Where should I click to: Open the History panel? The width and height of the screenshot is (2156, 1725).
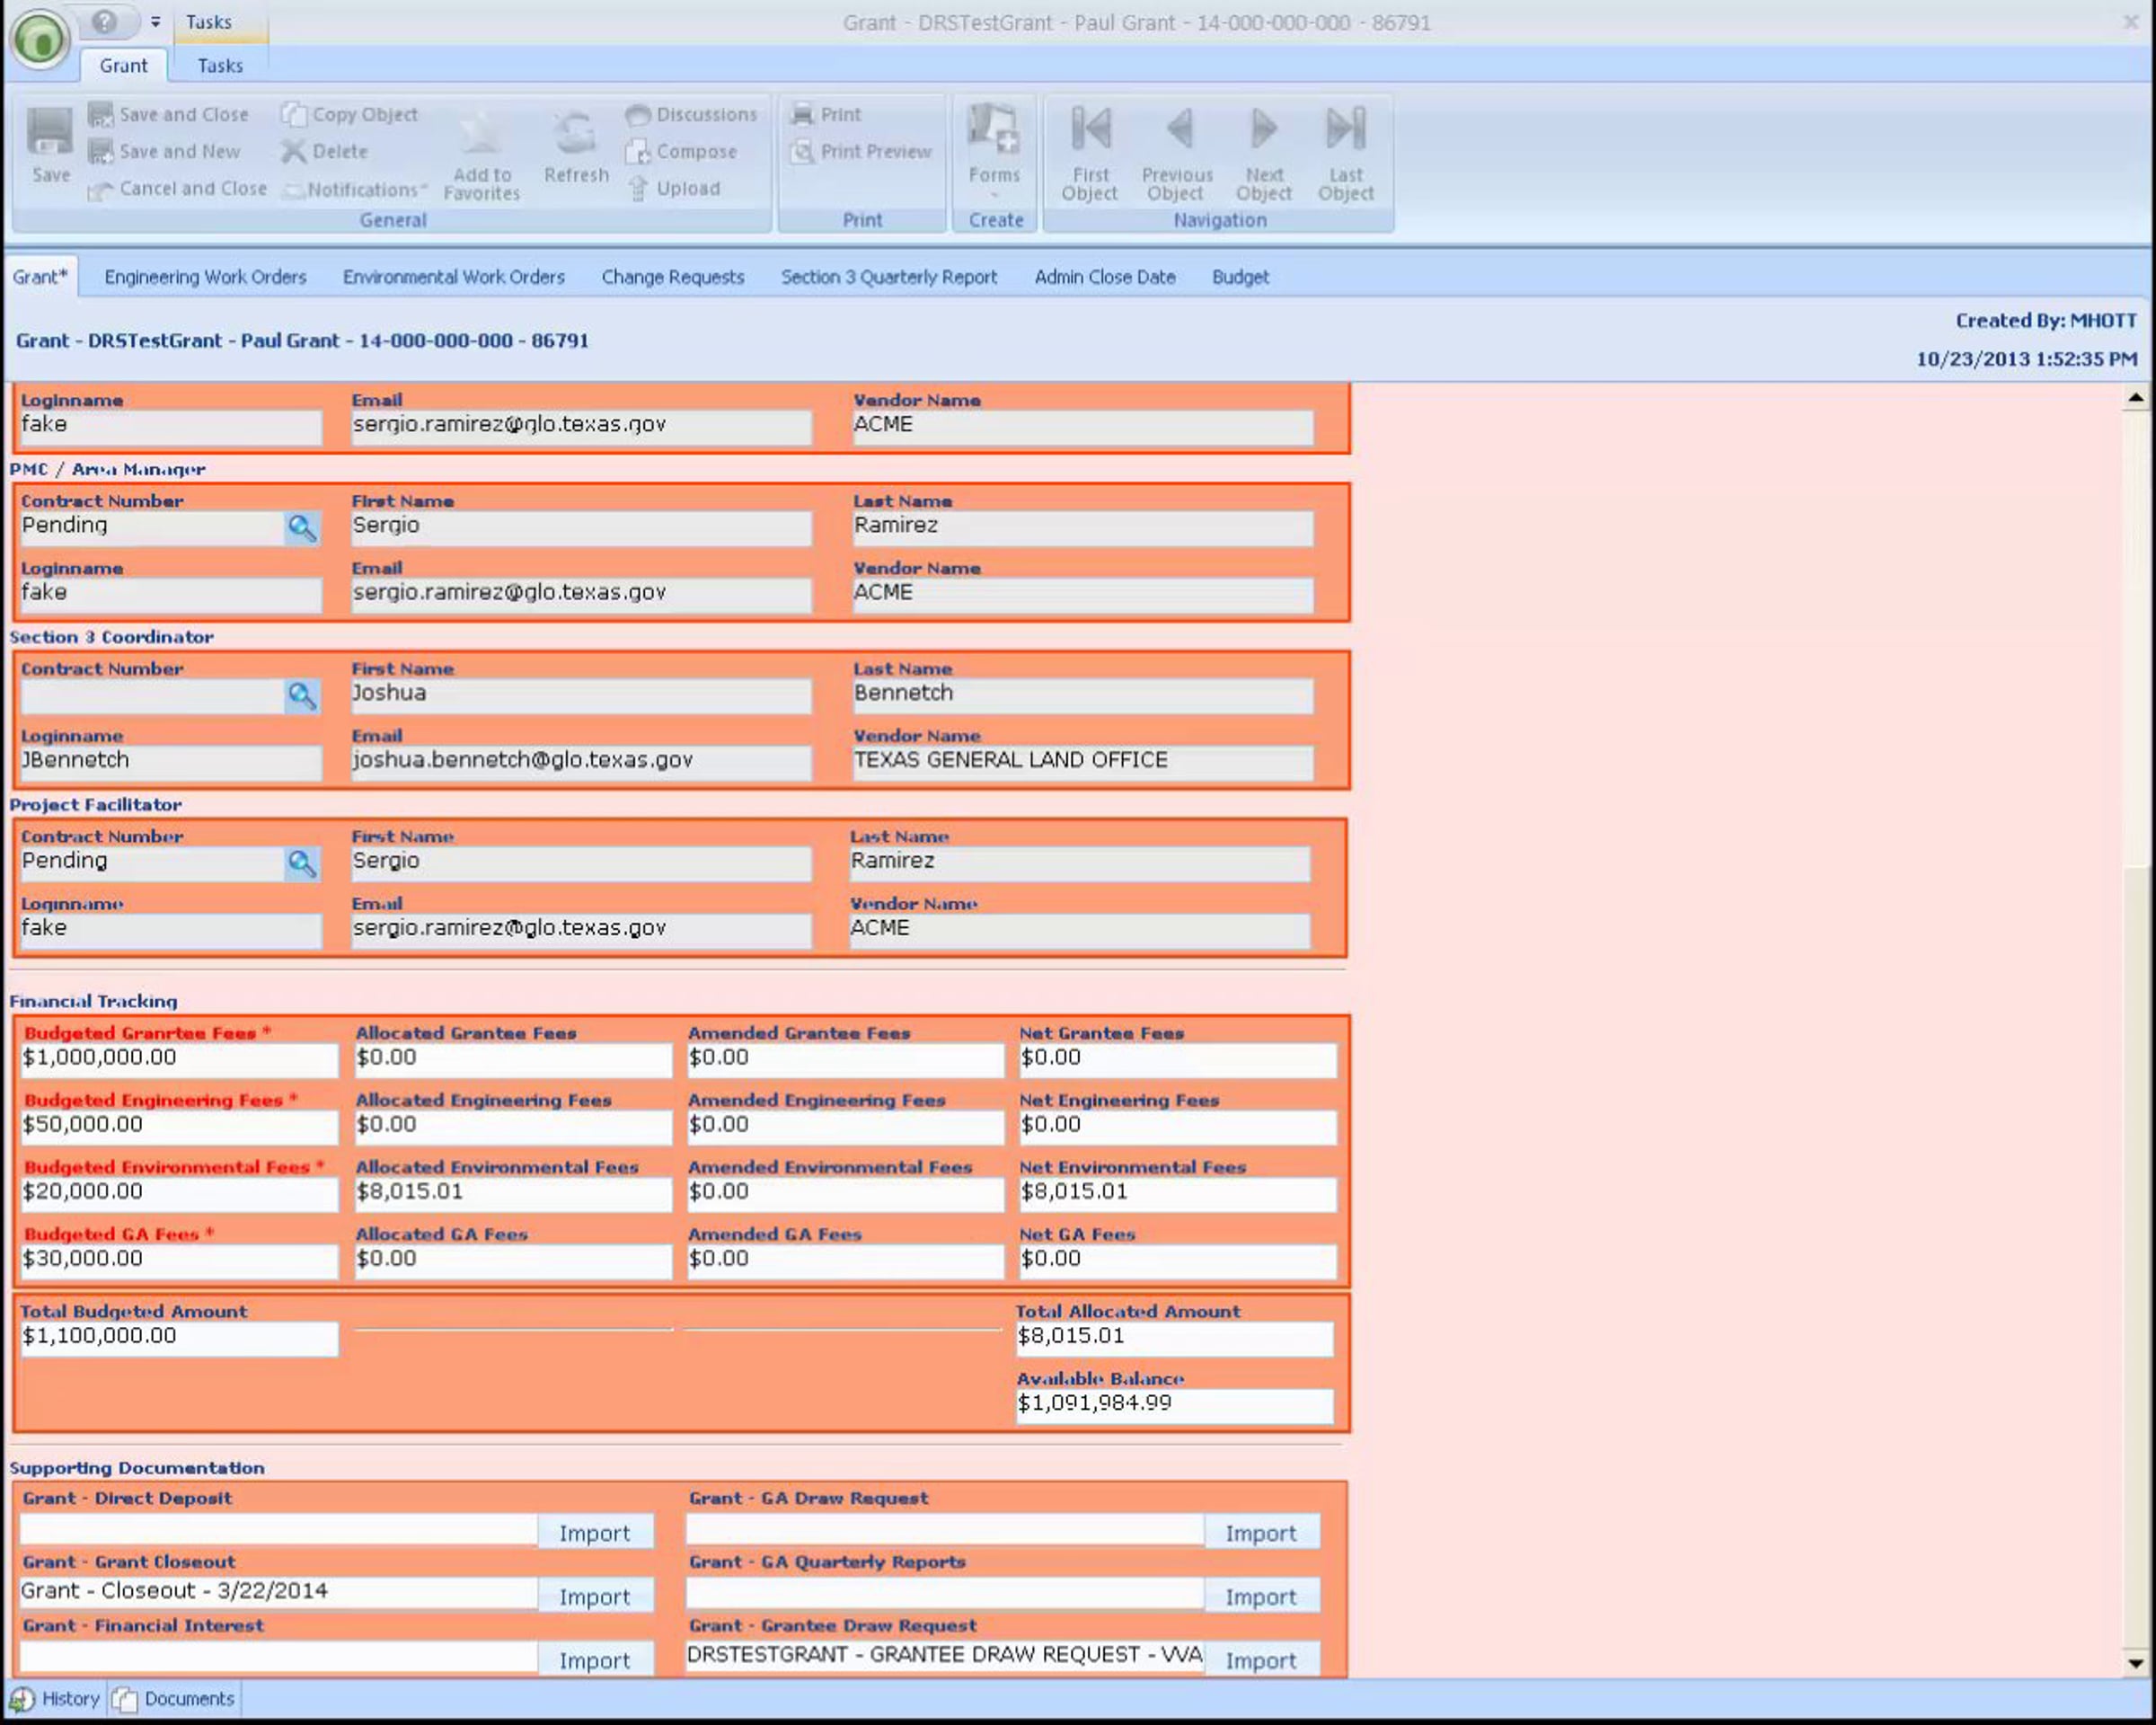click(x=56, y=1699)
